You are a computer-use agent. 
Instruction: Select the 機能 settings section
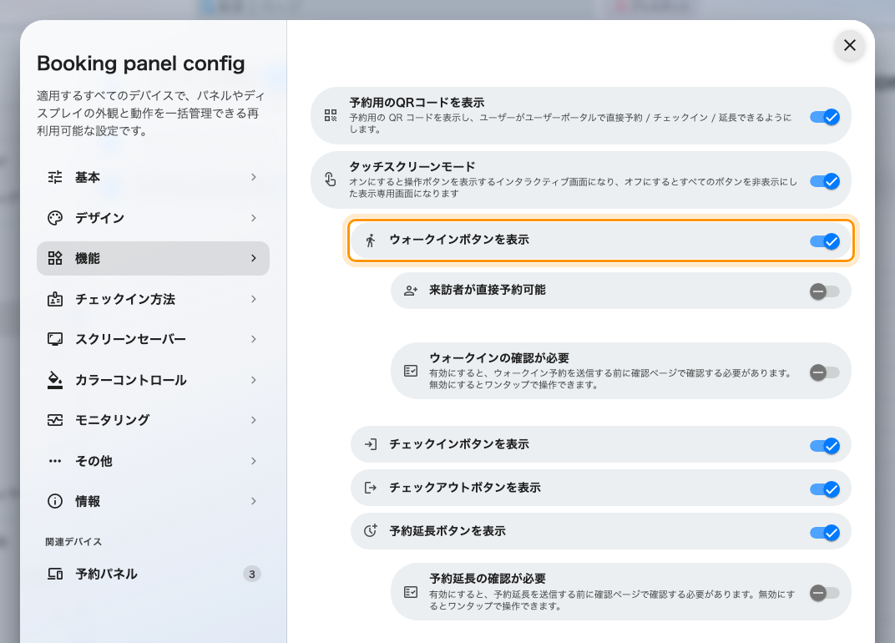[x=153, y=258]
